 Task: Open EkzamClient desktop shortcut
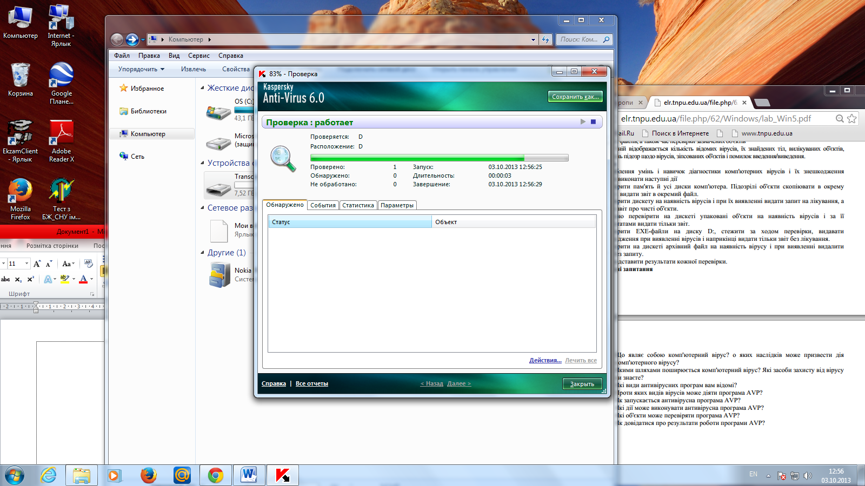21,141
